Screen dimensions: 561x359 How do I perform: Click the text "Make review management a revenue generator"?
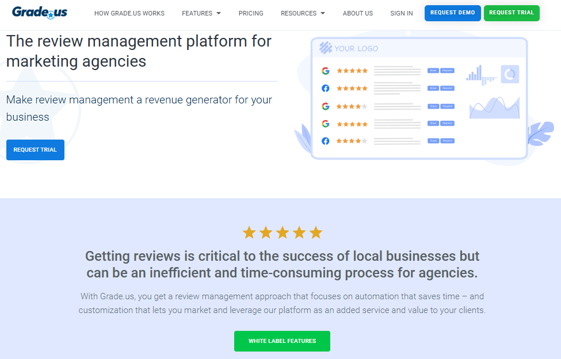[x=119, y=100]
